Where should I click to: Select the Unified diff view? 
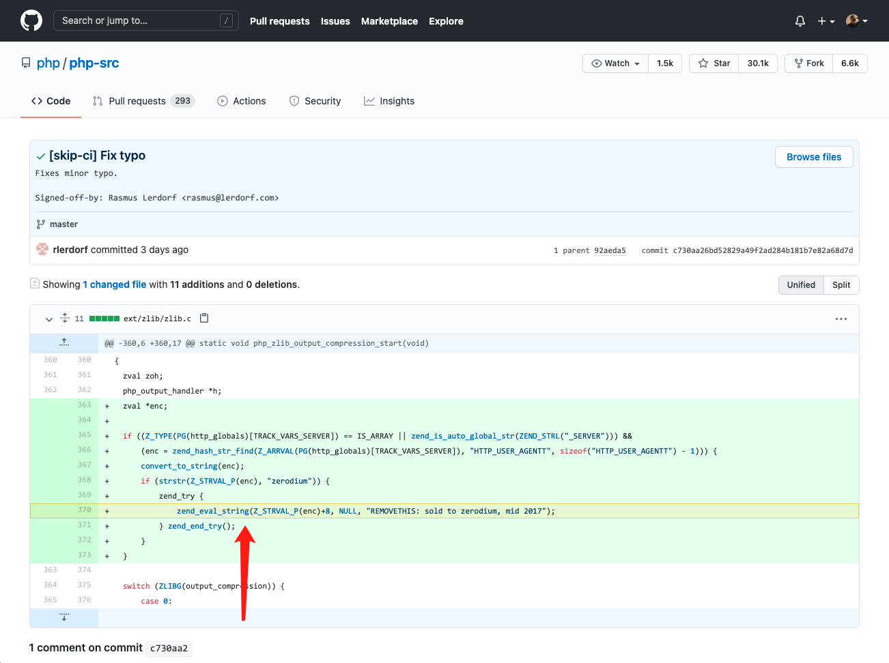coord(801,285)
